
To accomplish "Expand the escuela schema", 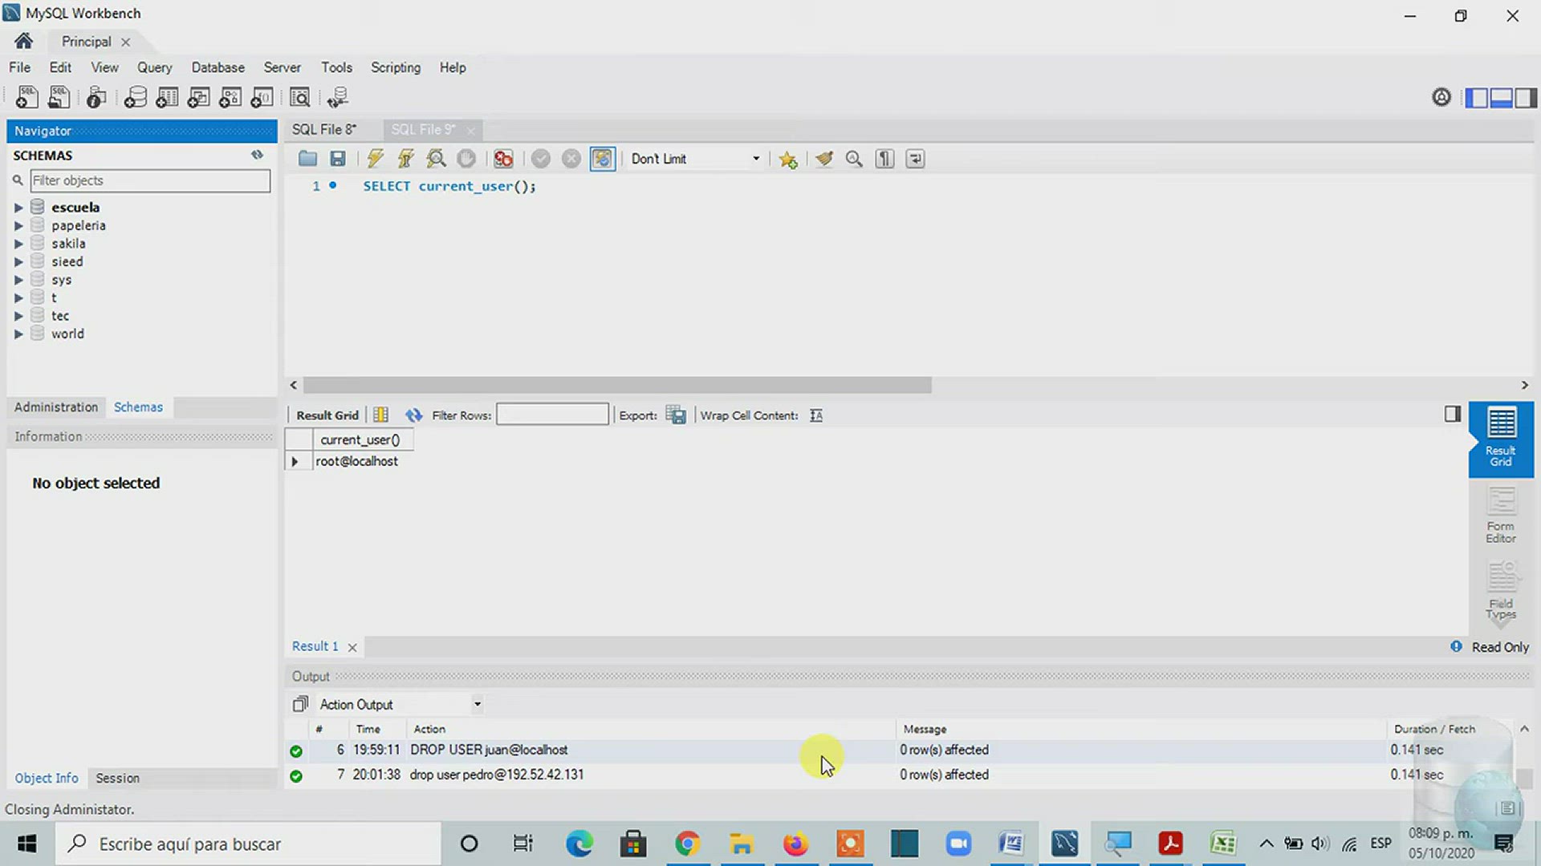I will coord(18,208).
